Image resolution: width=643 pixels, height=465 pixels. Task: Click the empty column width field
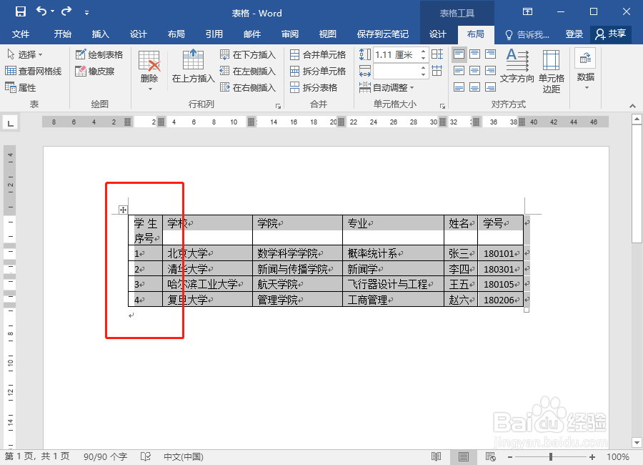click(396, 71)
